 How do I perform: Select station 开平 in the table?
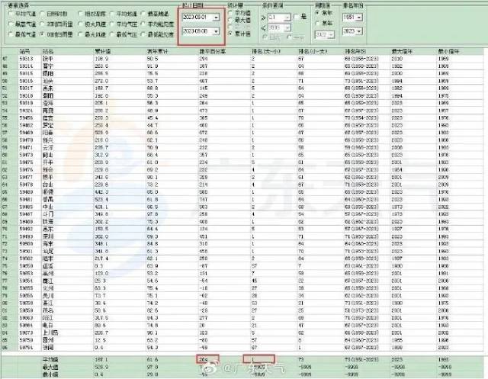48,162
